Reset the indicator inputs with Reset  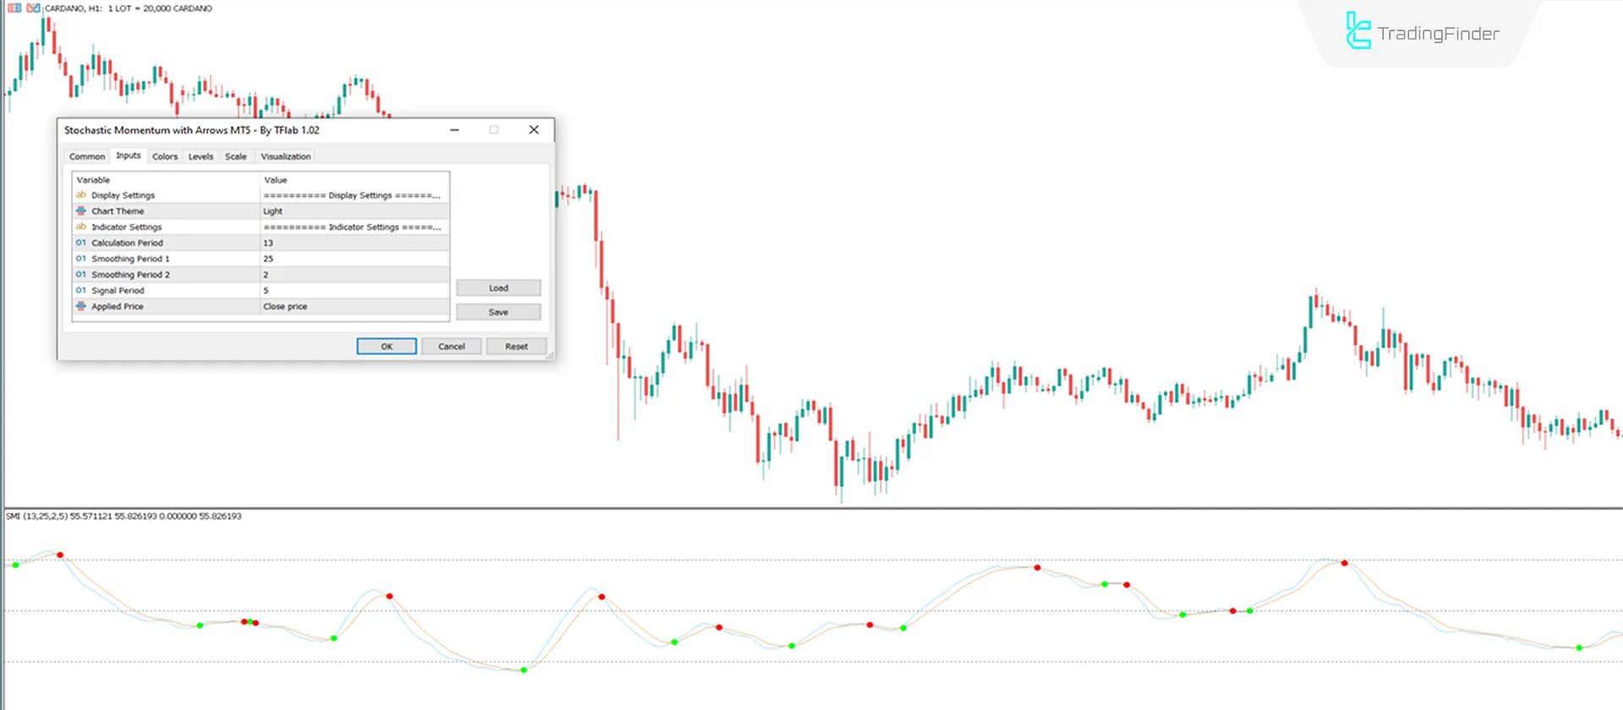coord(516,347)
